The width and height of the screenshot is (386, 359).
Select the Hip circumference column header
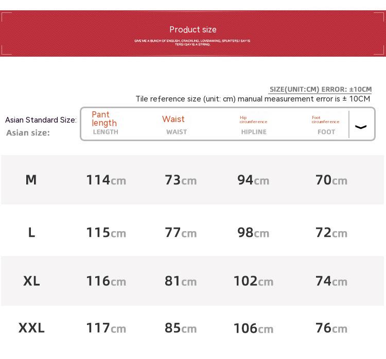point(253,119)
